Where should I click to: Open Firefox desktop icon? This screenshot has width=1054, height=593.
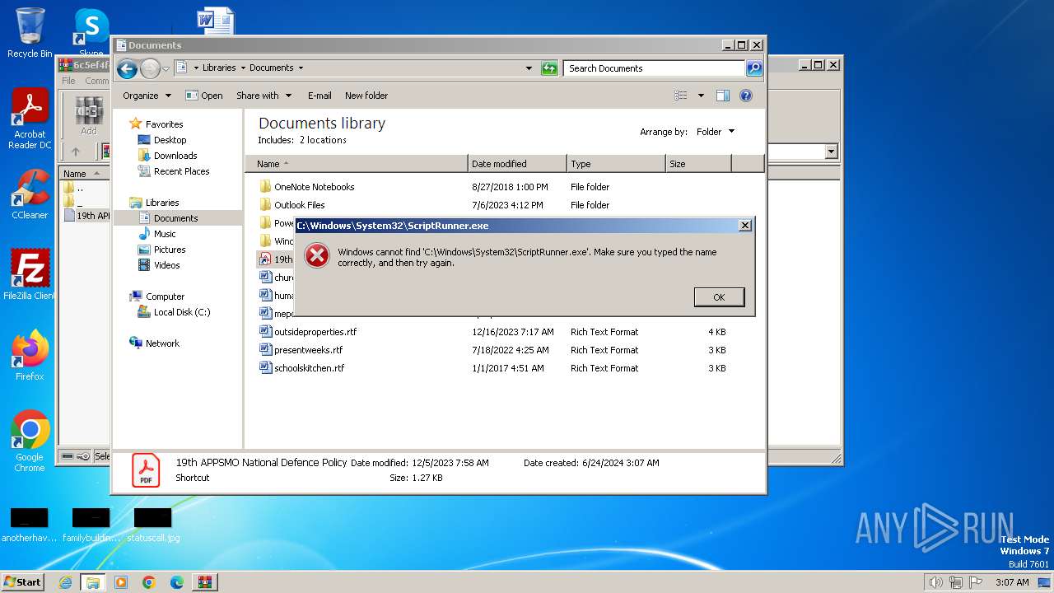click(x=30, y=355)
